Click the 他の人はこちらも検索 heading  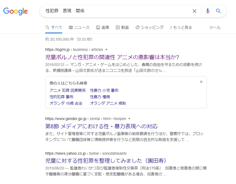(x=68, y=83)
